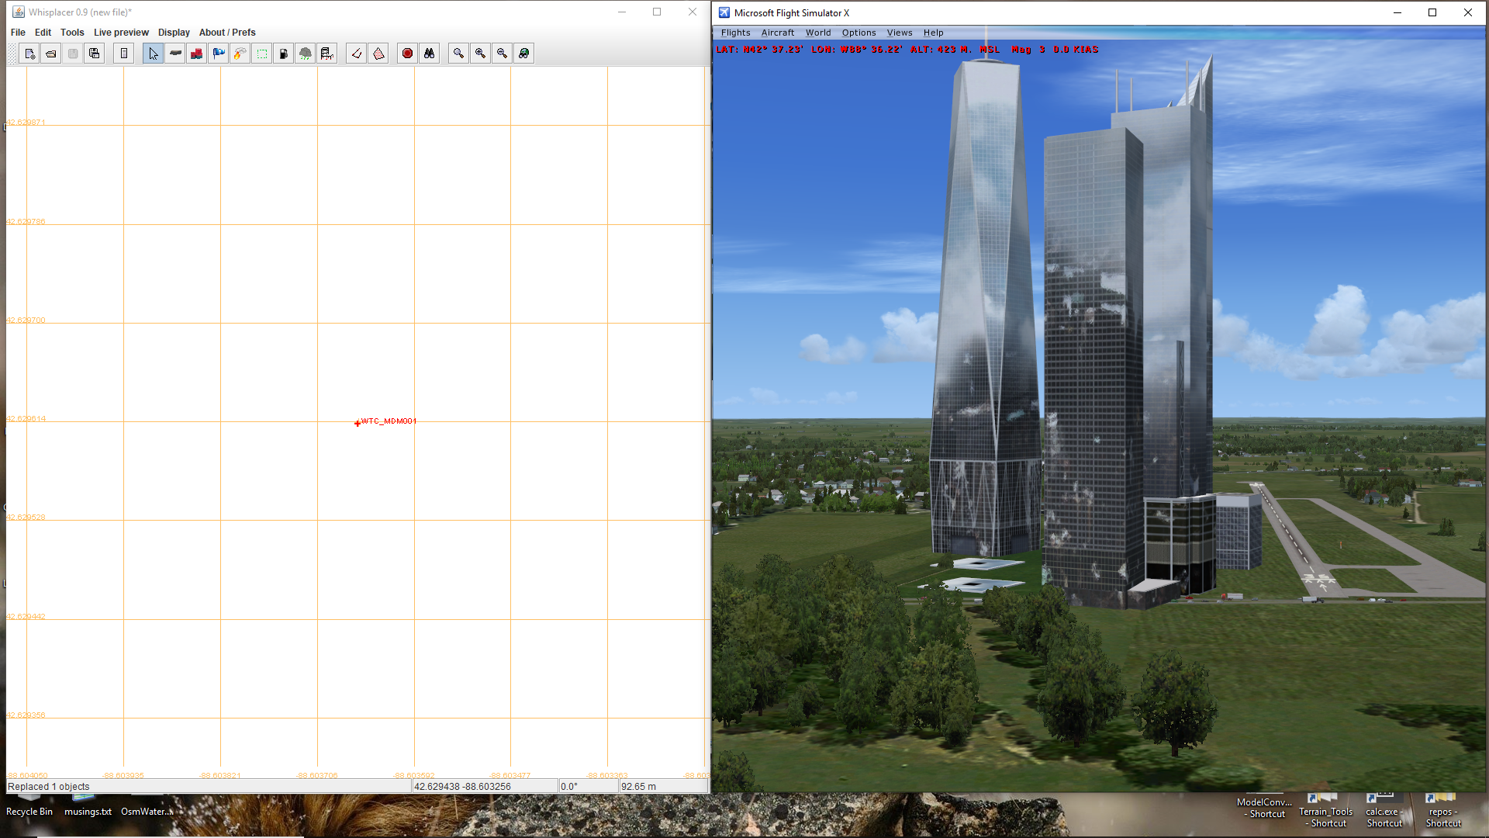This screenshot has width=1489, height=838.
Task: Open the World menu in Flight Simulator
Action: pyautogui.click(x=818, y=33)
